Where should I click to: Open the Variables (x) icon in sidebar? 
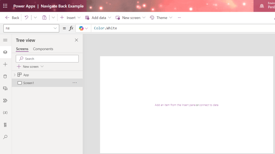point(5,112)
